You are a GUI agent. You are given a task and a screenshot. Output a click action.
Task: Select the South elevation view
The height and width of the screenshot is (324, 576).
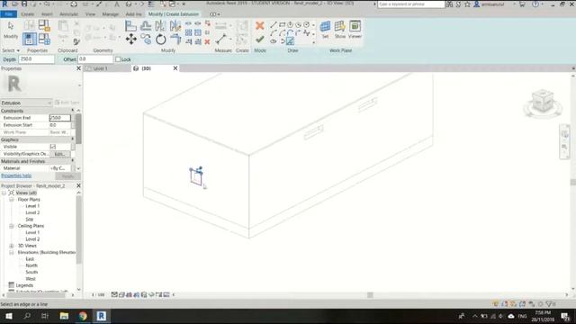coord(31,272)
